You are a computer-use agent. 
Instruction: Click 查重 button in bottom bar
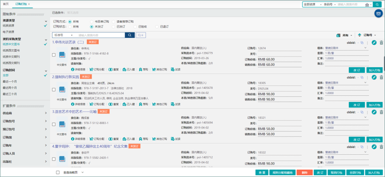pos(262,173)
